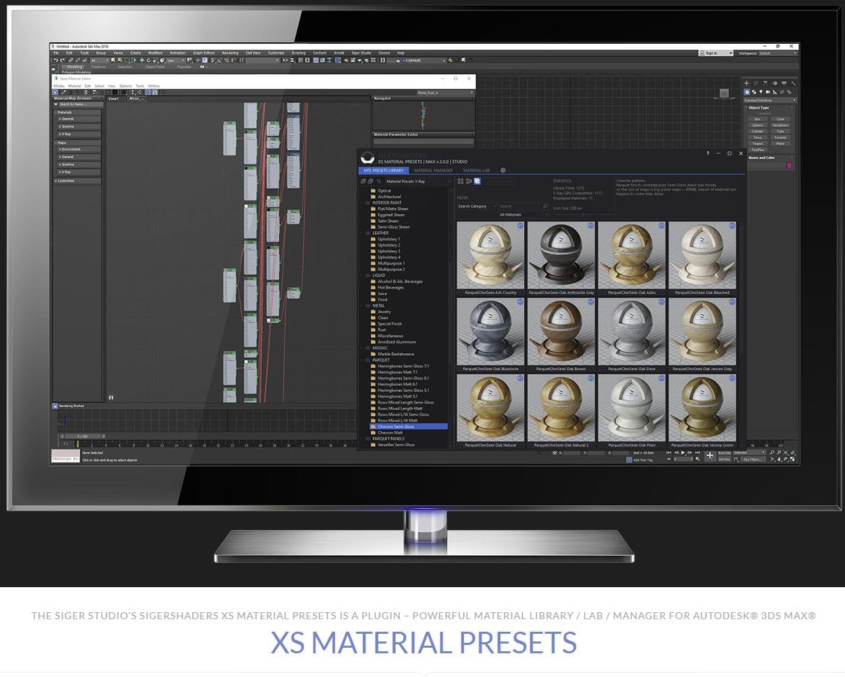
Task: Click the Sign In user icon
Action: pos(703,53)
